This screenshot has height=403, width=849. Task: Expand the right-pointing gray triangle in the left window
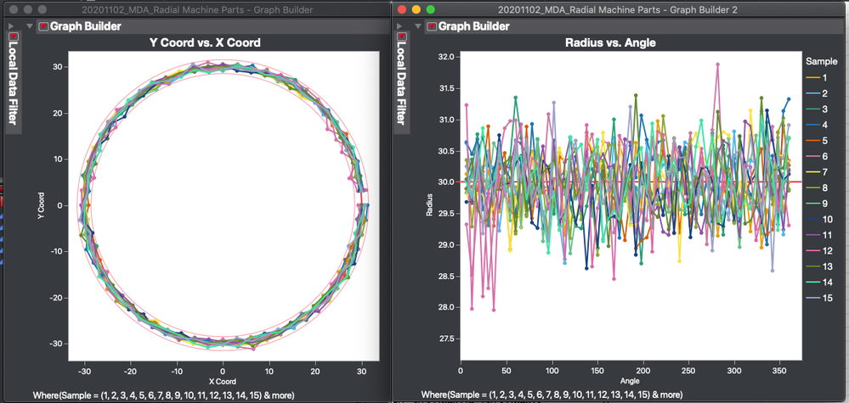(x=11, y=26)
